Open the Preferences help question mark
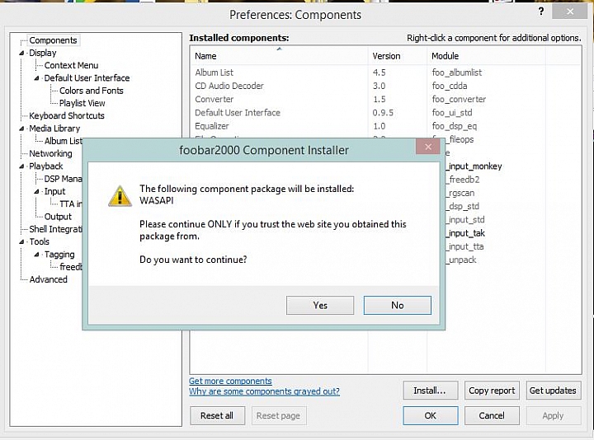The height and width of the screenshot is (440, 594). click(541, 12)
